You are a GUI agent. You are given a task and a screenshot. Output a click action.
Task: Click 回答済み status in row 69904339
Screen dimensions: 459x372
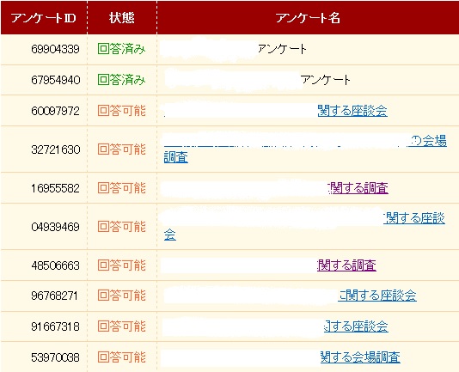click(121, 49)
